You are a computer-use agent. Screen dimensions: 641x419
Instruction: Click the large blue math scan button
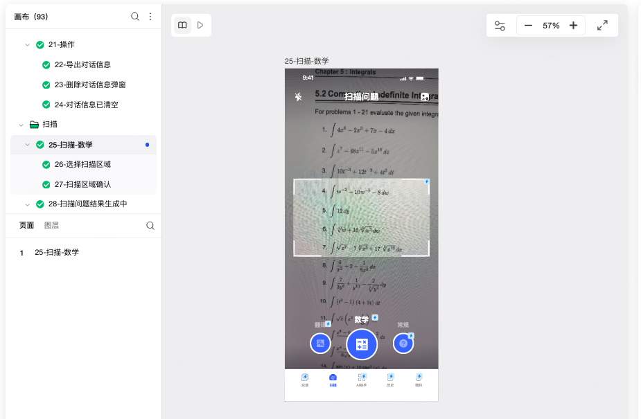point(362,344)
